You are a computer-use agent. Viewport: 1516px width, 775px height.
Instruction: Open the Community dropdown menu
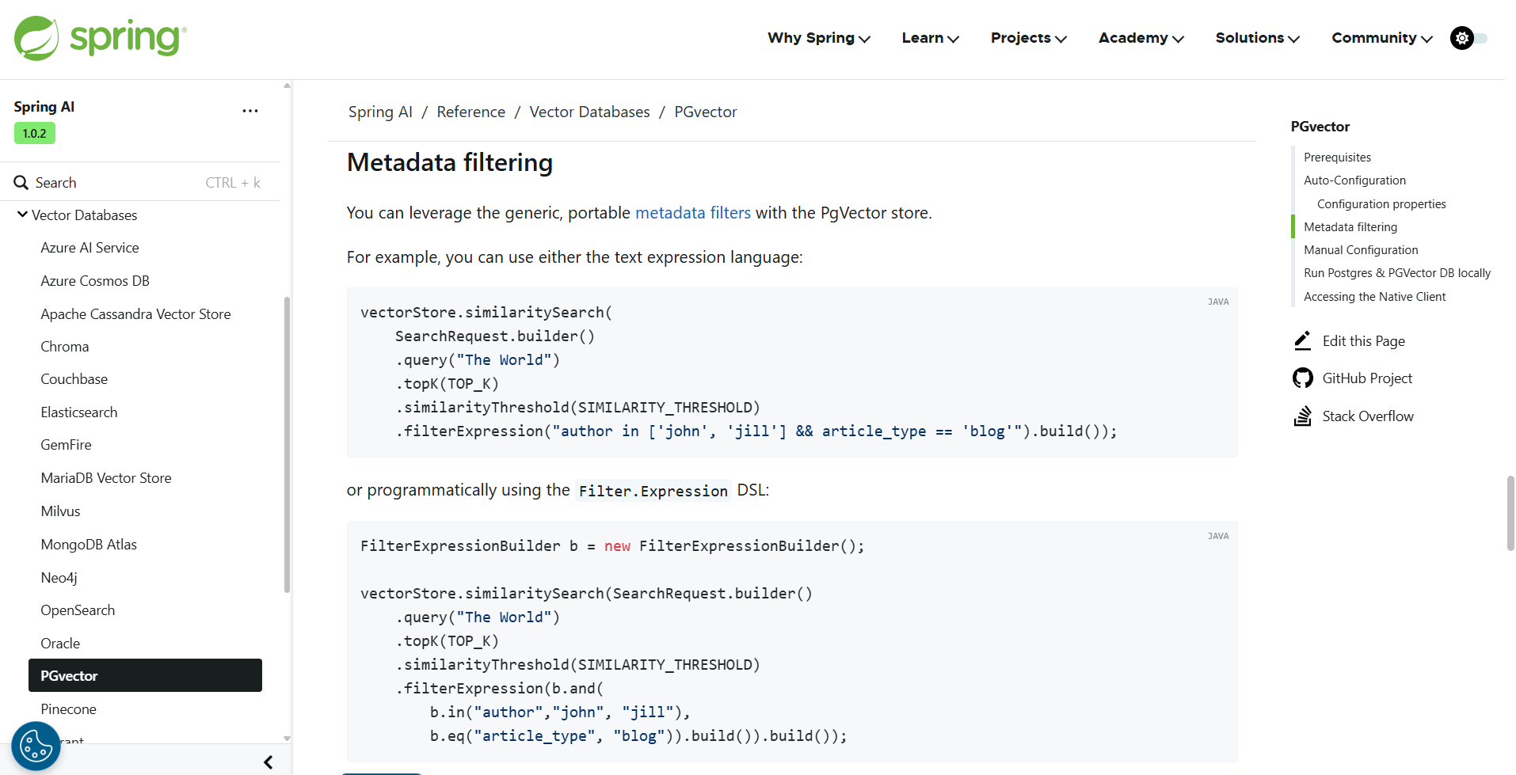coord(1381,38)
